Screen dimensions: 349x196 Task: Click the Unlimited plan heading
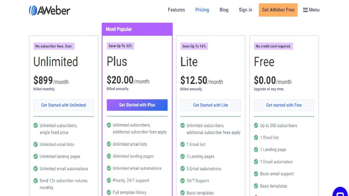pos(56,62)
